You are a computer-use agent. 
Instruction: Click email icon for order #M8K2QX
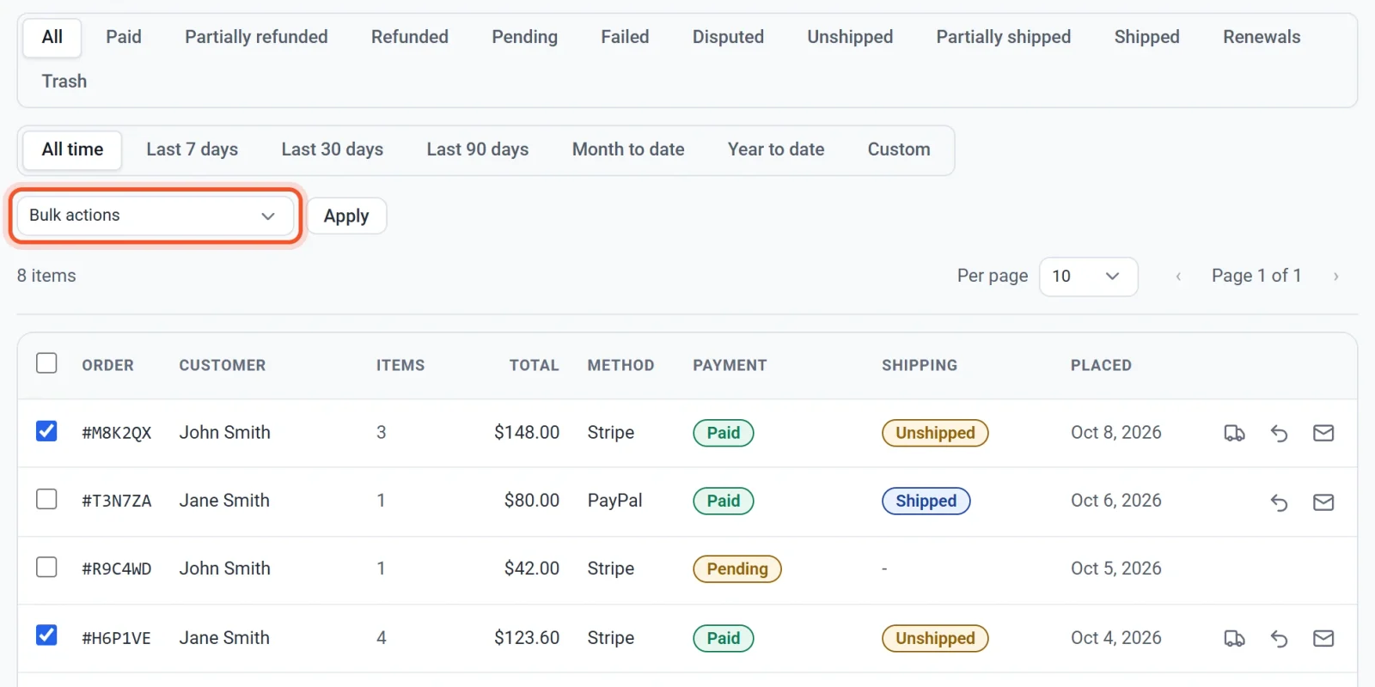click(1323, 433)
